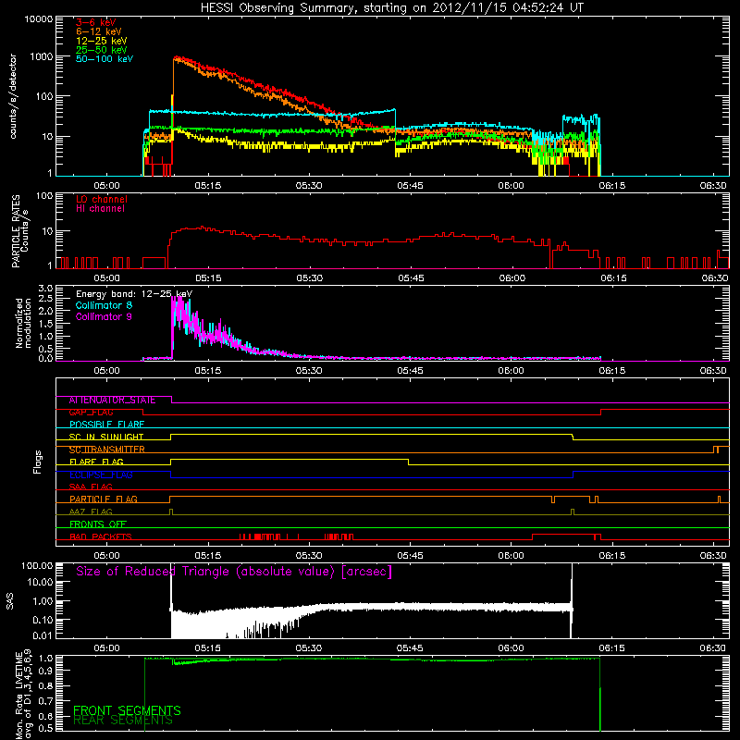This screenshot has width=740, height=740.
Task: Select the 25-50 keV legend label
Action: click(x=102, y=50)
